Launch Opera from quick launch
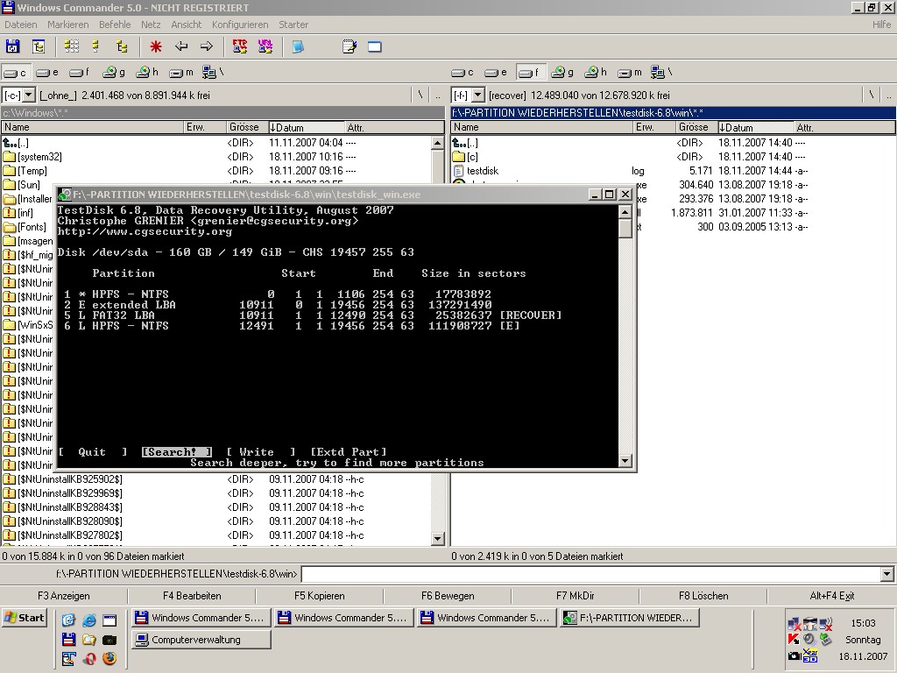This screenshot has height=673, width=897. [89, 659]
